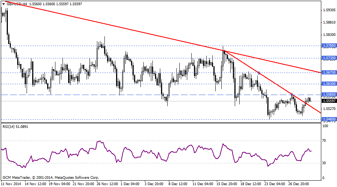The height and width of the screenshot is (187, 337).
Task: Click the black current price tag 1.55597
Action: pos(328,101)
